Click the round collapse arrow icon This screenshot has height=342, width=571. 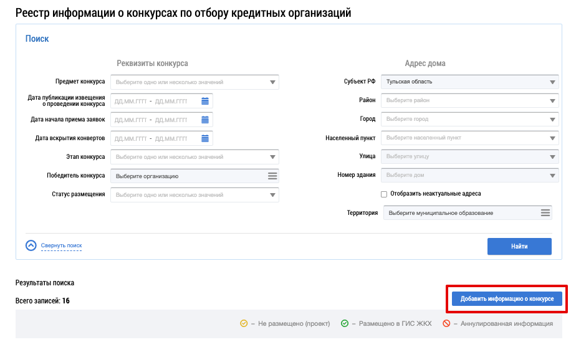coord(31,245)
